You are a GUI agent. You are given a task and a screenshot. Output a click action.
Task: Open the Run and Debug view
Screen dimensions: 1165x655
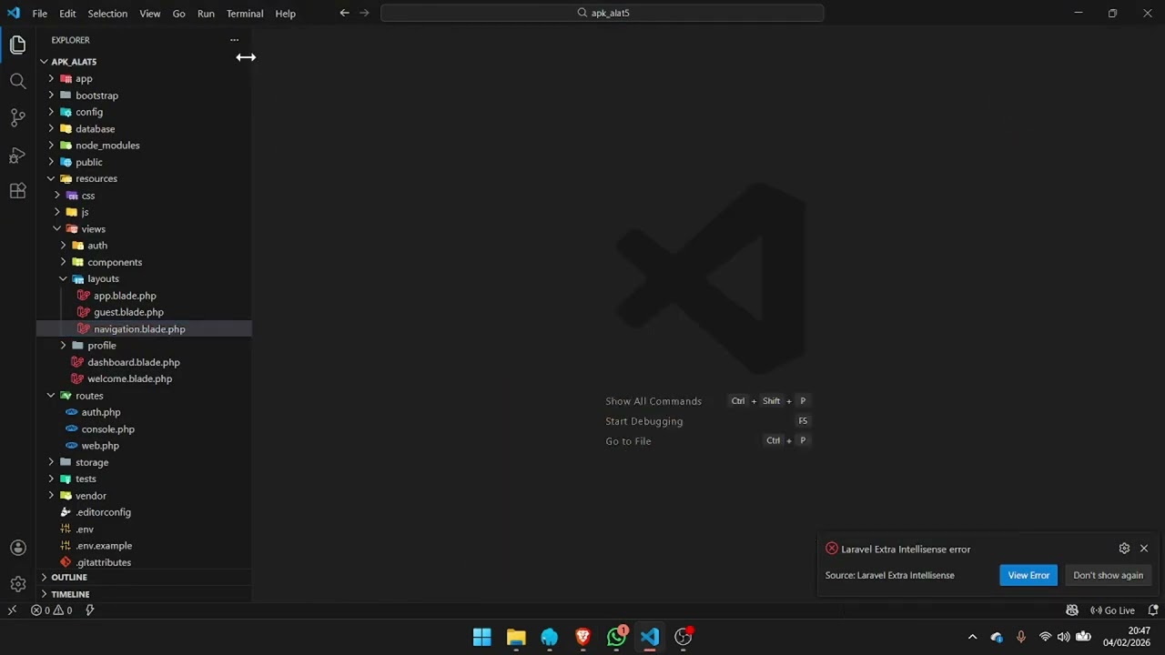(17, 155)
